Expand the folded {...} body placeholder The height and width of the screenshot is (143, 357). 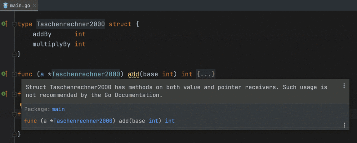pos(206,74)
